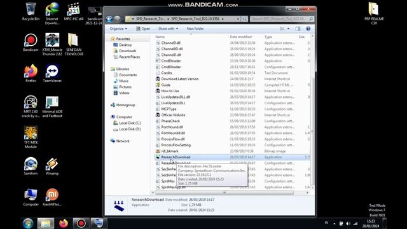This screenshot has height=229, width=407.
Task: Launch Firefox from the desktop
Action: (x=31, y=73)
